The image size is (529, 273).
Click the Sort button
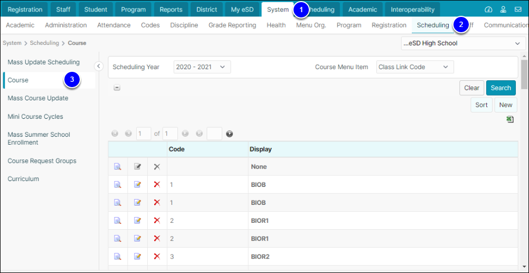tap(481, 105)
